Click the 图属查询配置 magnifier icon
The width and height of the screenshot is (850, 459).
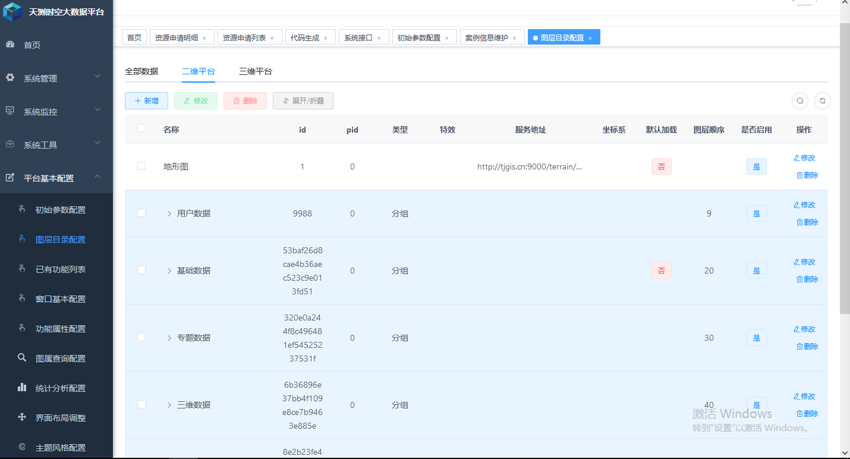tap(22, 358)
